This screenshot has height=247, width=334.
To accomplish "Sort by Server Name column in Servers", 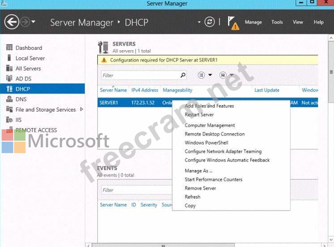I will pyautogui.click(x=113, y=90).
